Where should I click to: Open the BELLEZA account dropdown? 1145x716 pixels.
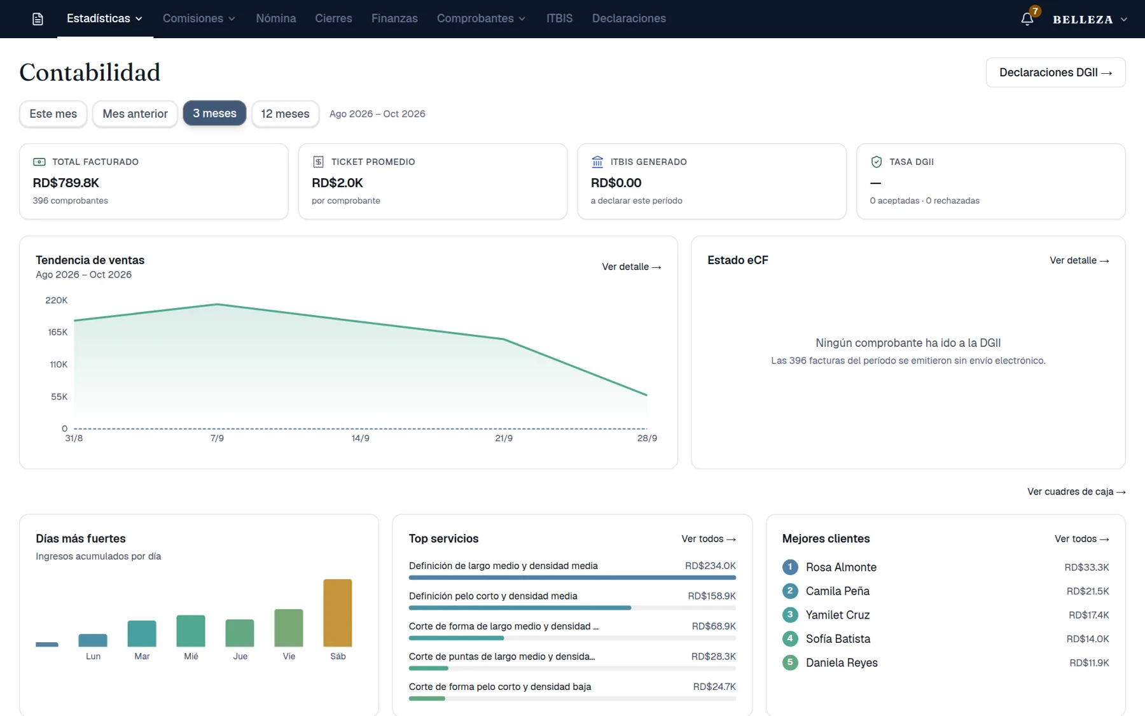coord(1090,19)
